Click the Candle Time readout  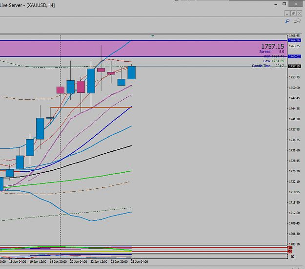pos(268,66)
